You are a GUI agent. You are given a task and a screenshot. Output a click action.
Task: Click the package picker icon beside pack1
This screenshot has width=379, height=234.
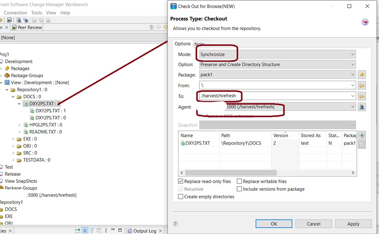(362, 75)
